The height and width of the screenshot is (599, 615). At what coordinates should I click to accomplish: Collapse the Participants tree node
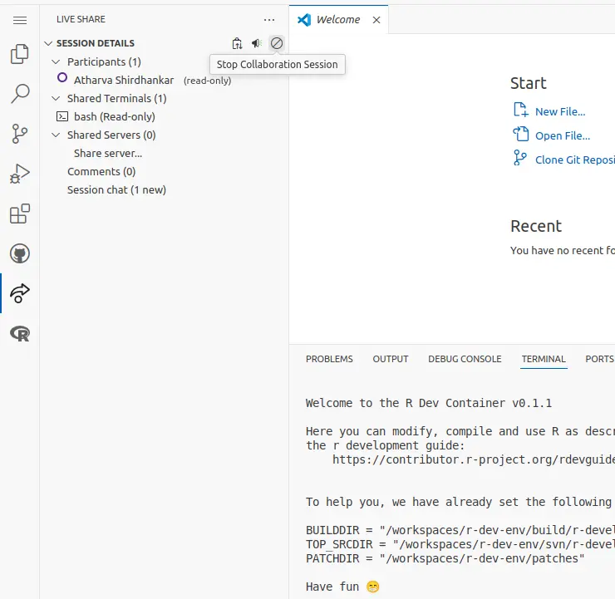[x=57, y=62]
